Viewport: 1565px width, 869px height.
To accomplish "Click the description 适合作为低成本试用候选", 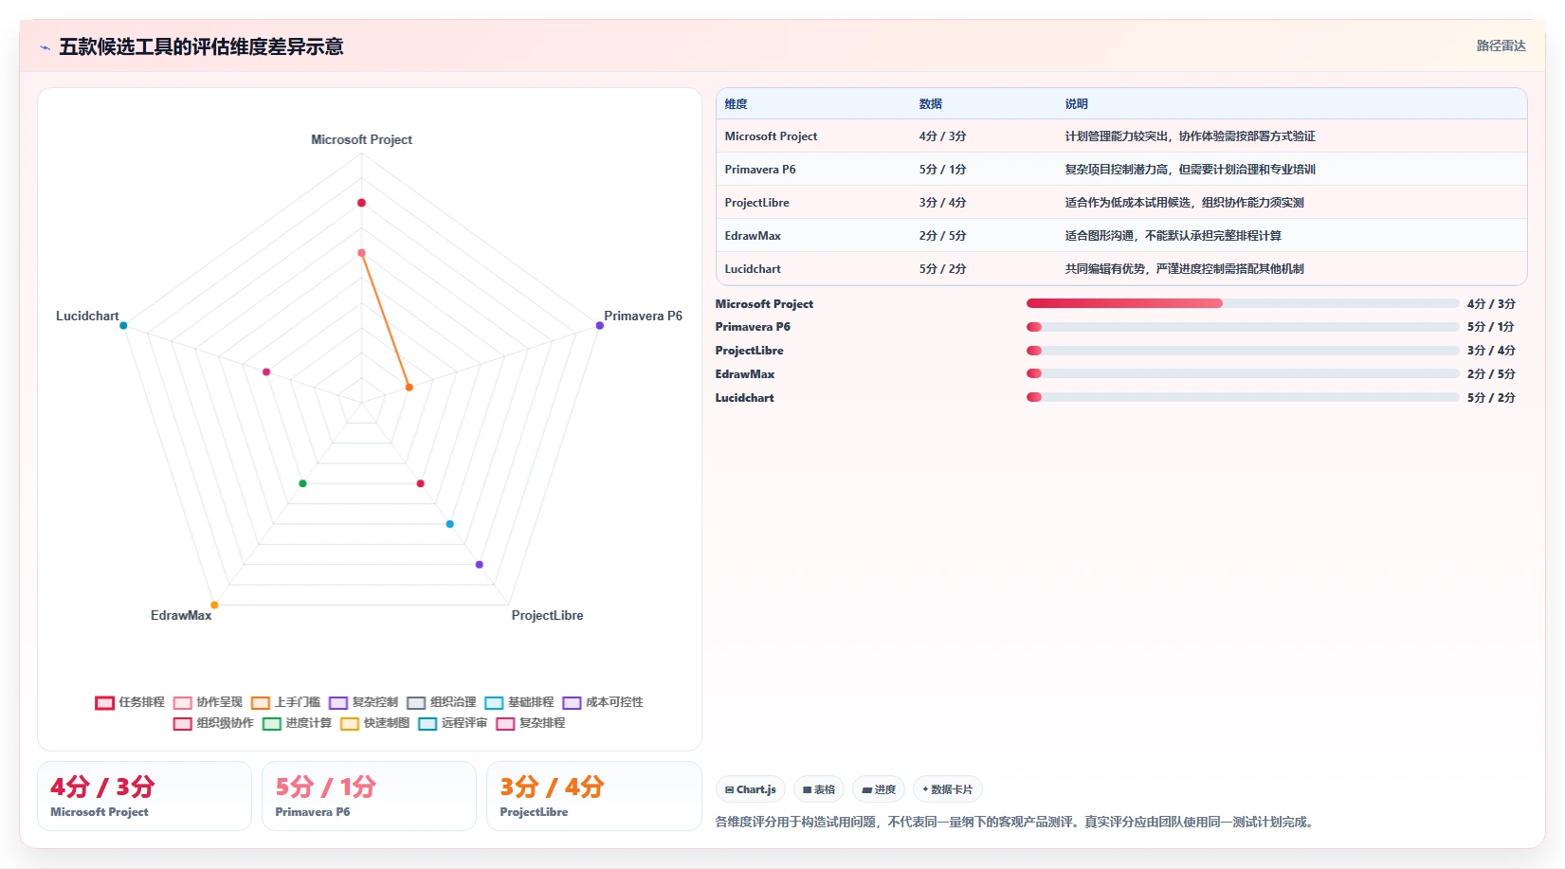I will tap(1128, 203).
